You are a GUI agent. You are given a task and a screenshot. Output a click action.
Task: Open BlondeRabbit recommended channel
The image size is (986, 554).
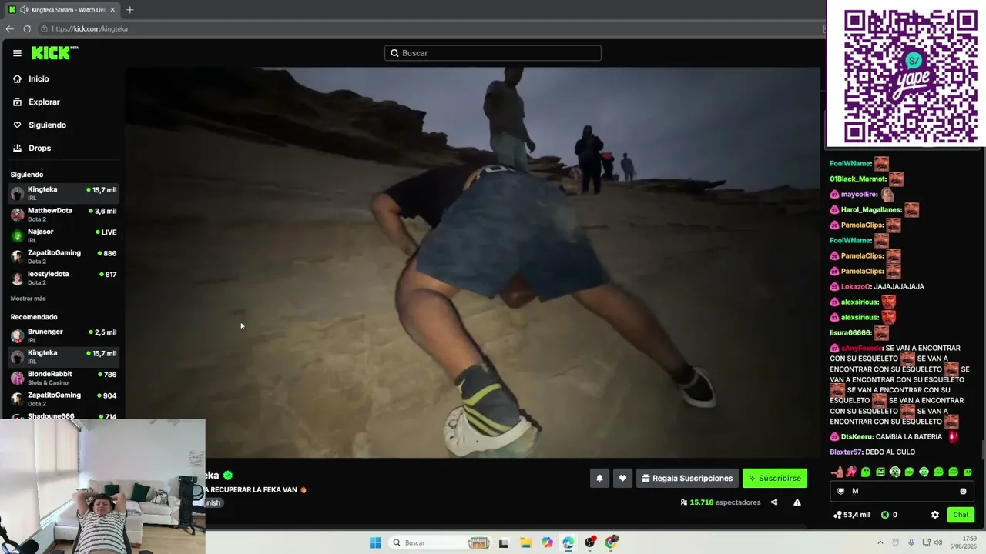click(x=64, y=377)
